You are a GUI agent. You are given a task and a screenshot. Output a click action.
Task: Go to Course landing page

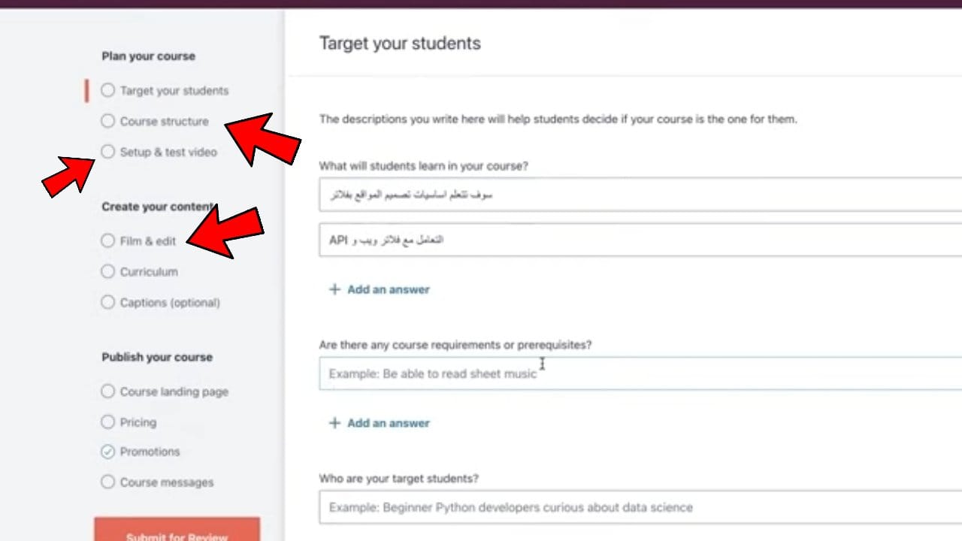click(x=174, y=392)
